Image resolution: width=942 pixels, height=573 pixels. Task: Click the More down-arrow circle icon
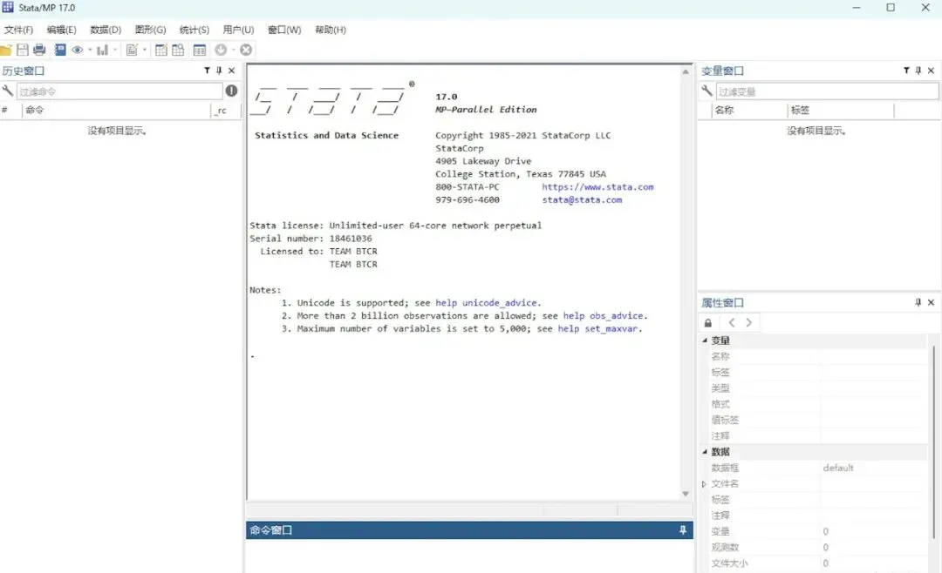click(221, 50)
